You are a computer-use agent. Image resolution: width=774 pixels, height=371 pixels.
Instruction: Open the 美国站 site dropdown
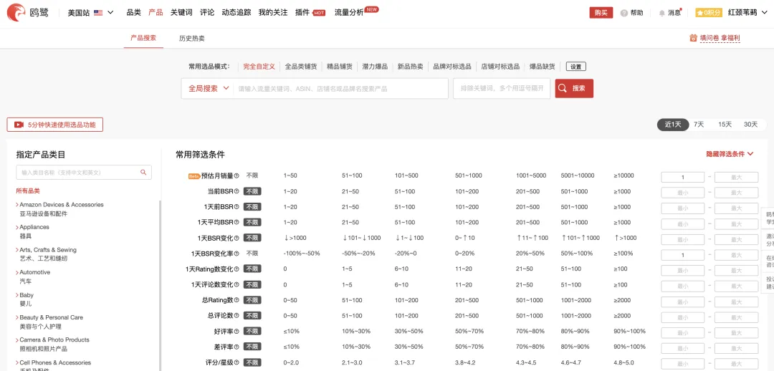(x=90, y=13)
